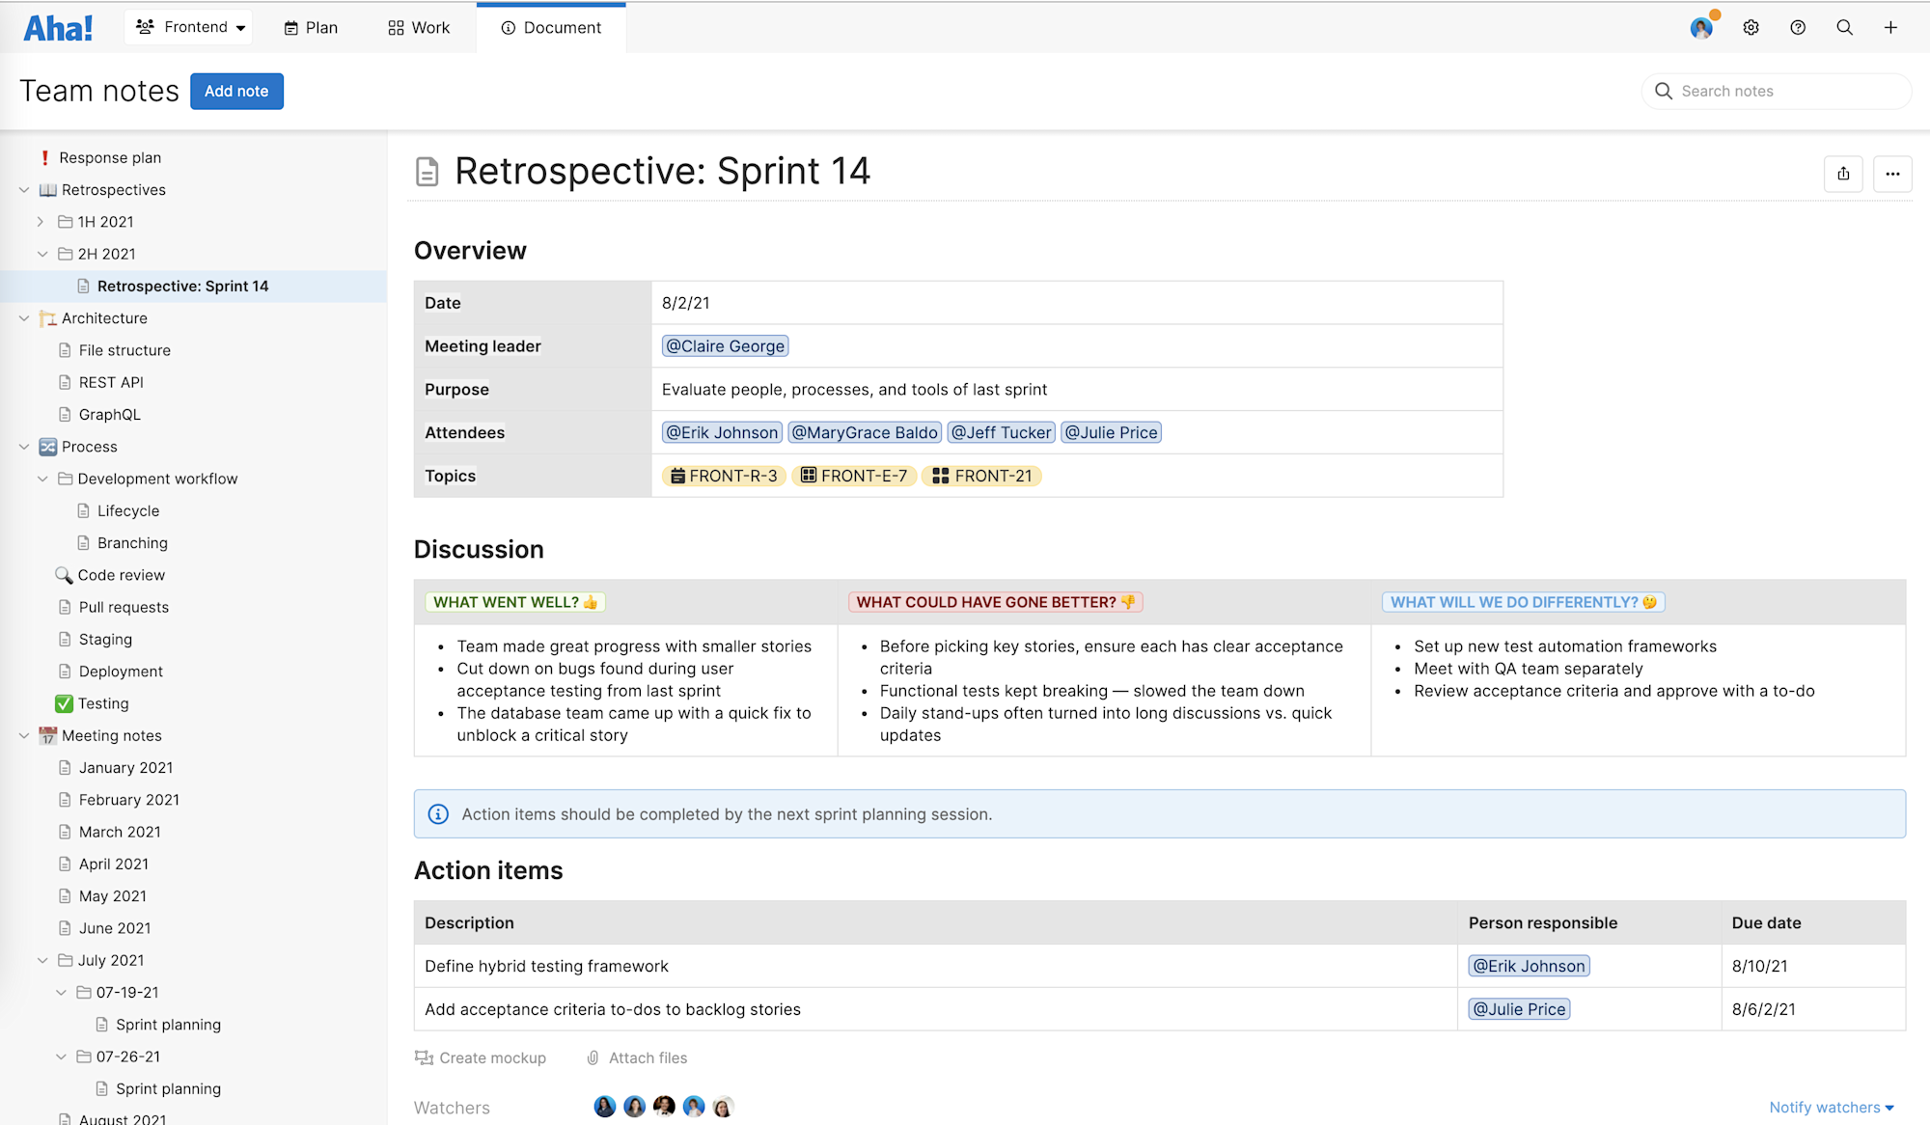This screenshot has width=1930, height=1125.
Task: Expand the 1H 2021 folder
Action: 41,221
